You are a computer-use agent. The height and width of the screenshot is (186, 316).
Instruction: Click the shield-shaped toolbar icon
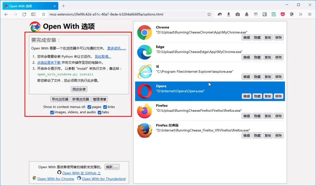pos(265,14)
